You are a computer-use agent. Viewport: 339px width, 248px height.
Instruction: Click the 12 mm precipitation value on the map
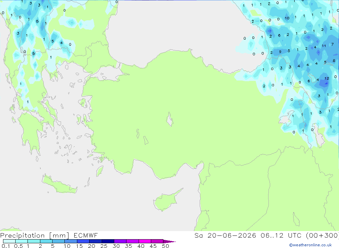[x=327, y=78]
